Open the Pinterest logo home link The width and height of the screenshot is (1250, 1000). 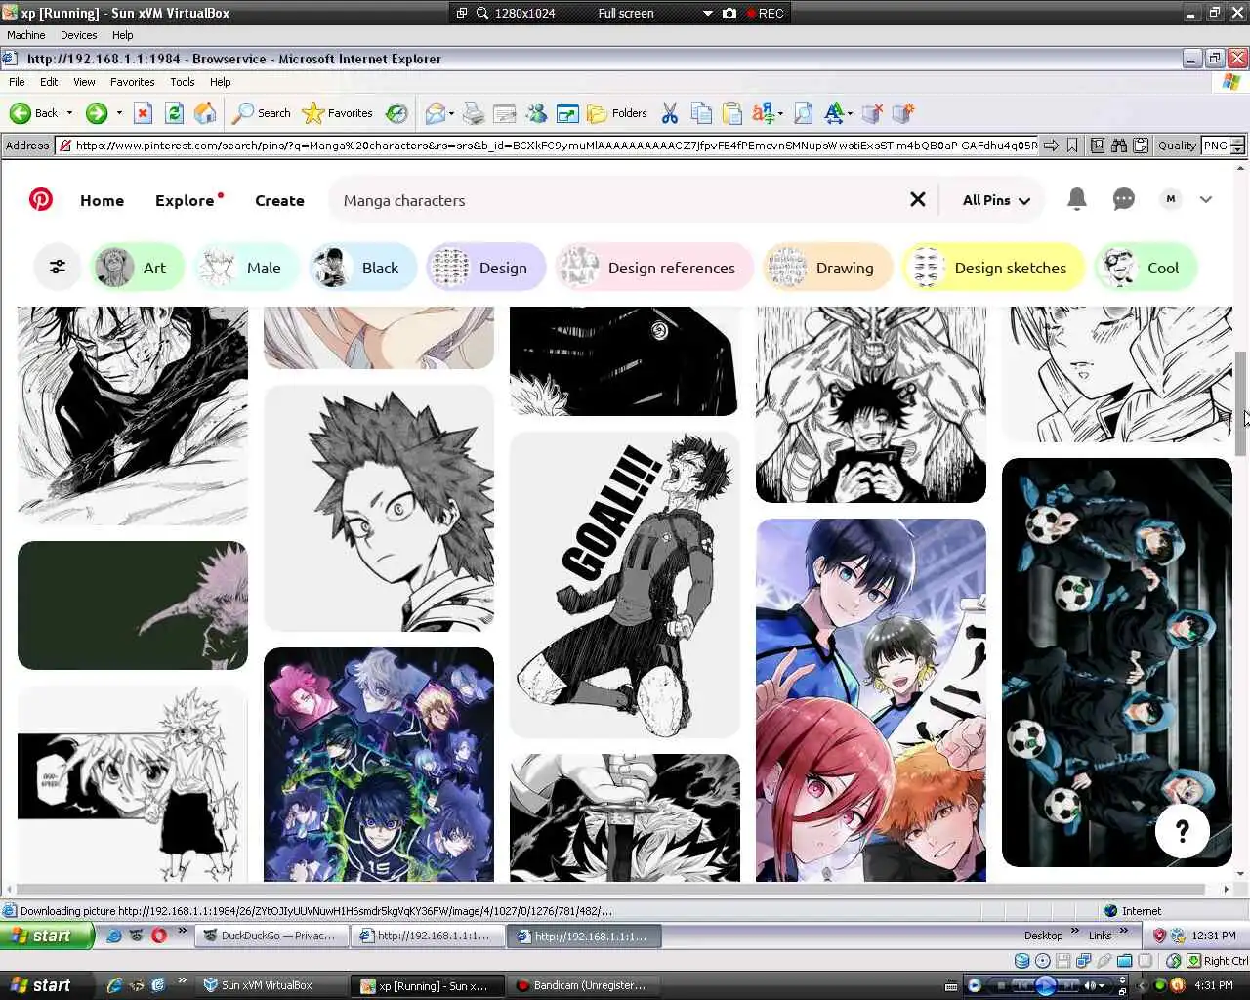coord(41,199)
